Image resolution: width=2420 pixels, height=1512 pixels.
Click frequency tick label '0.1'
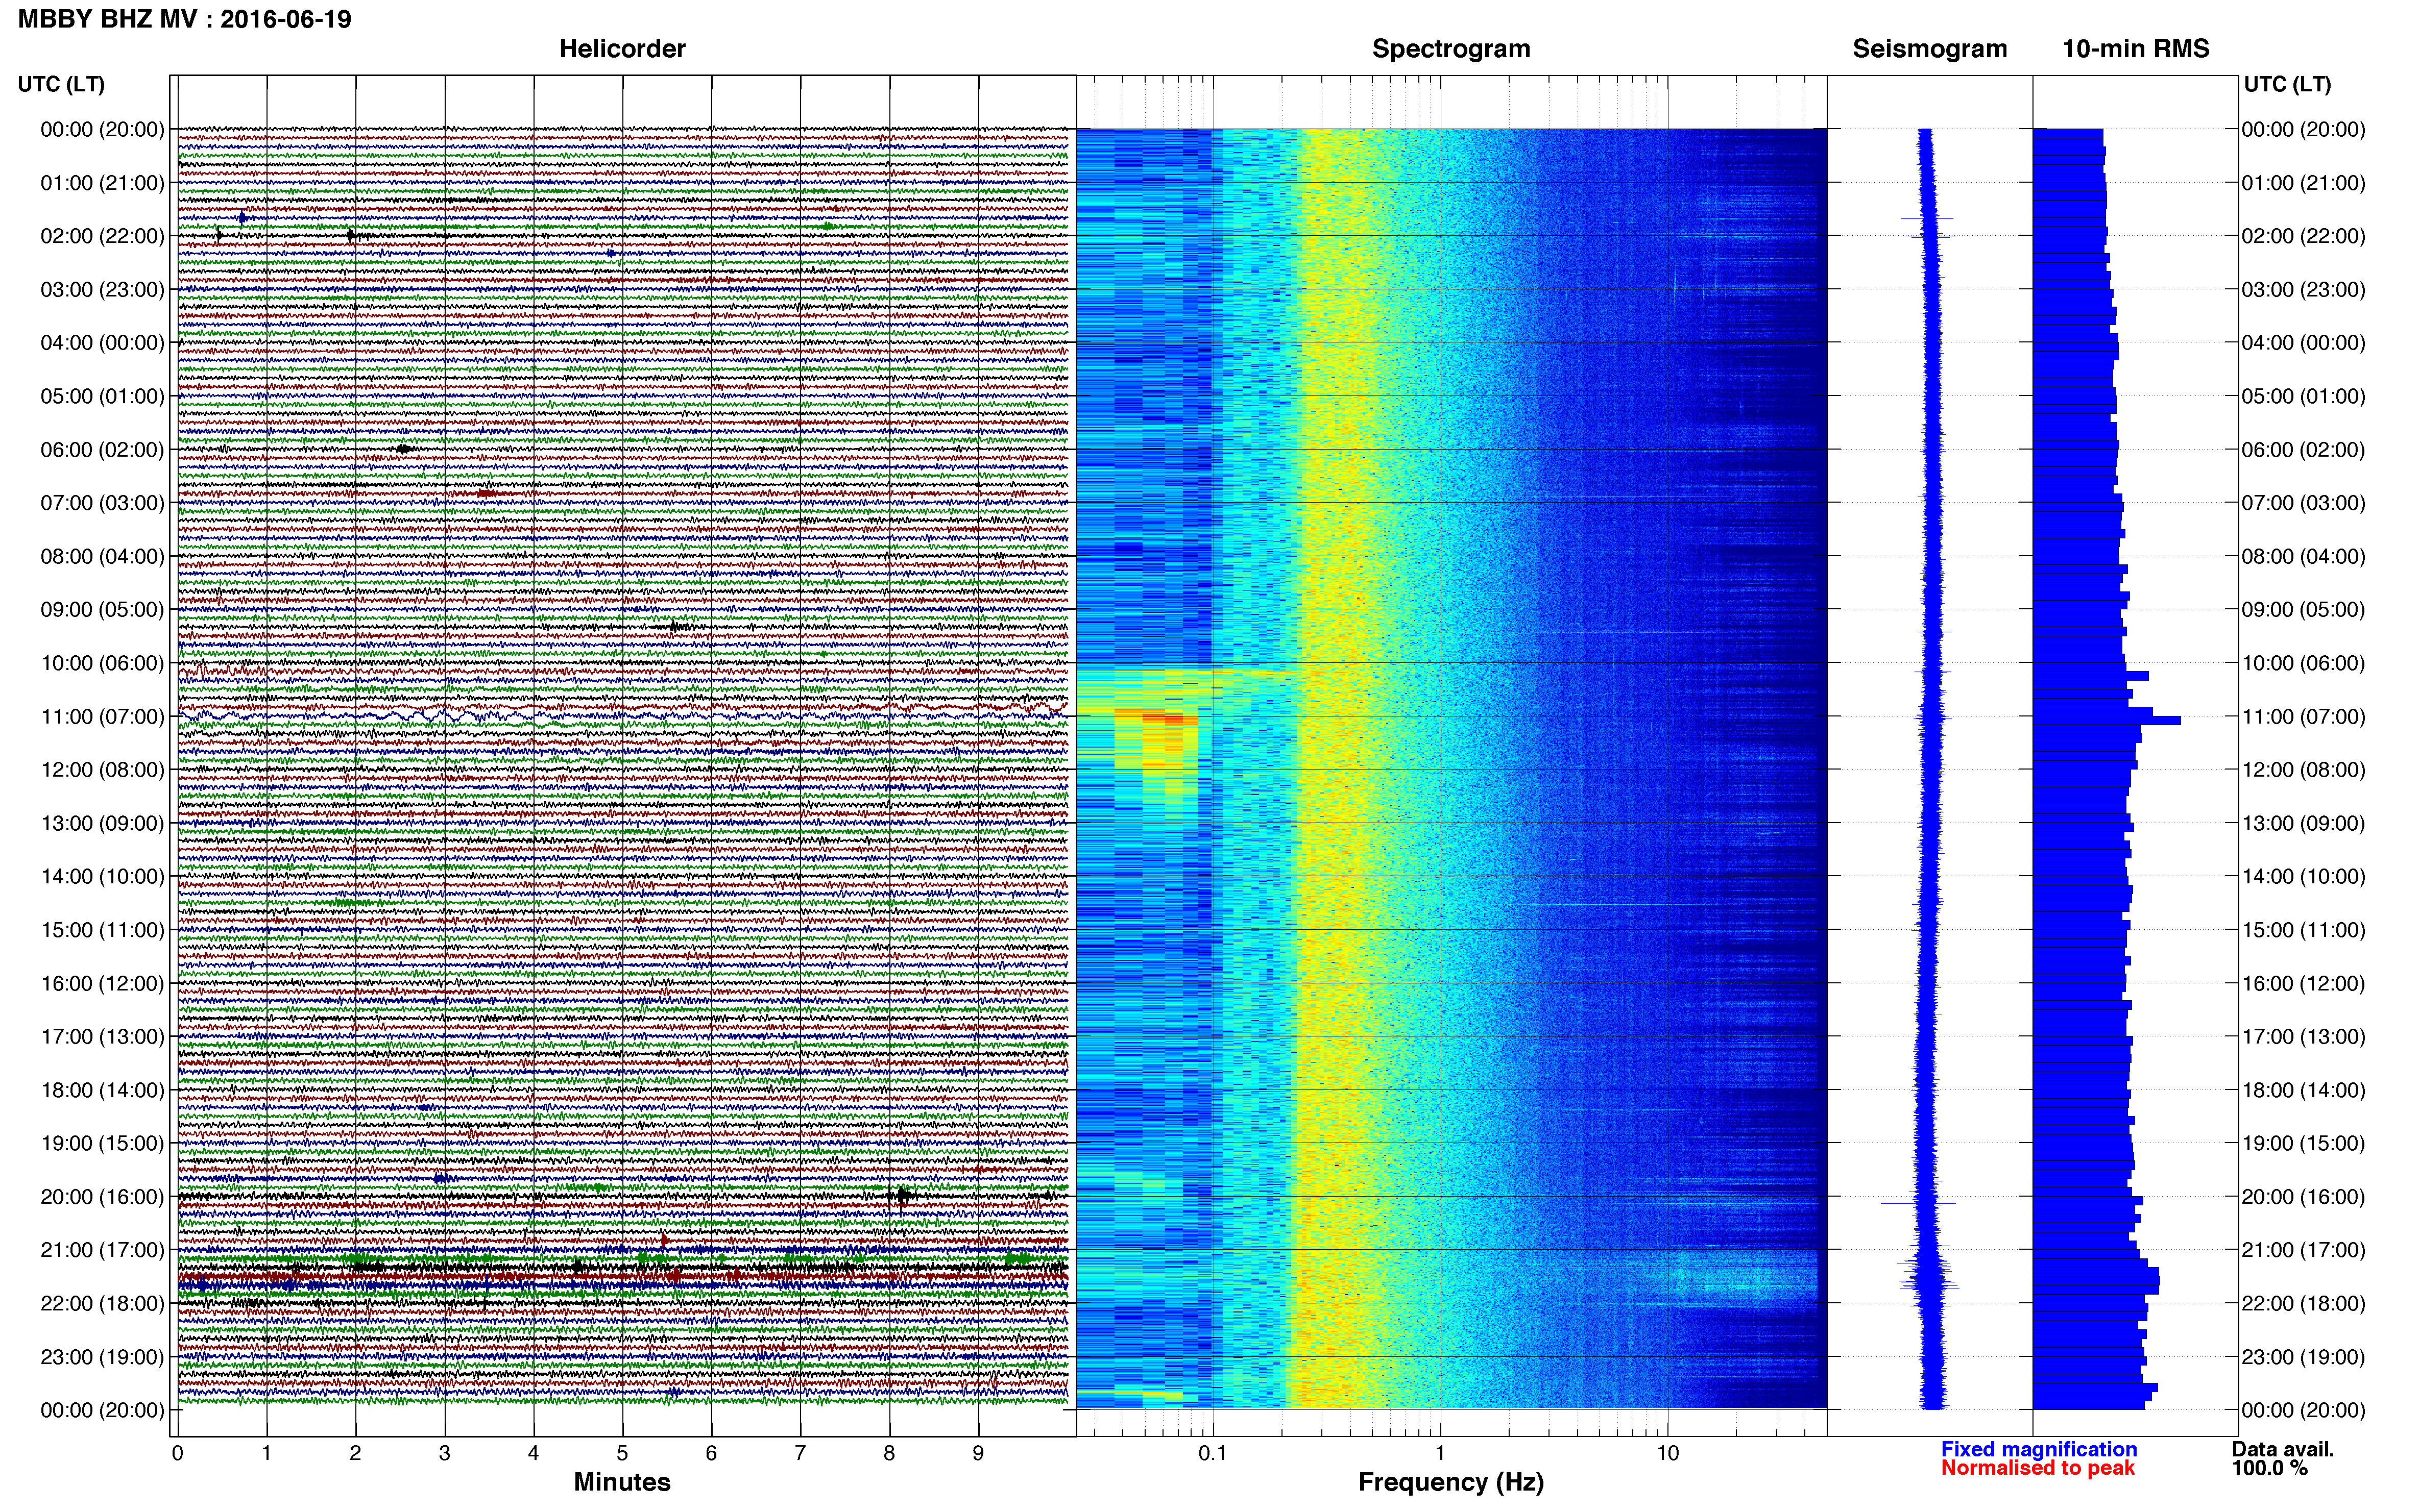pyautogui.click(x=1213, y=1453)
